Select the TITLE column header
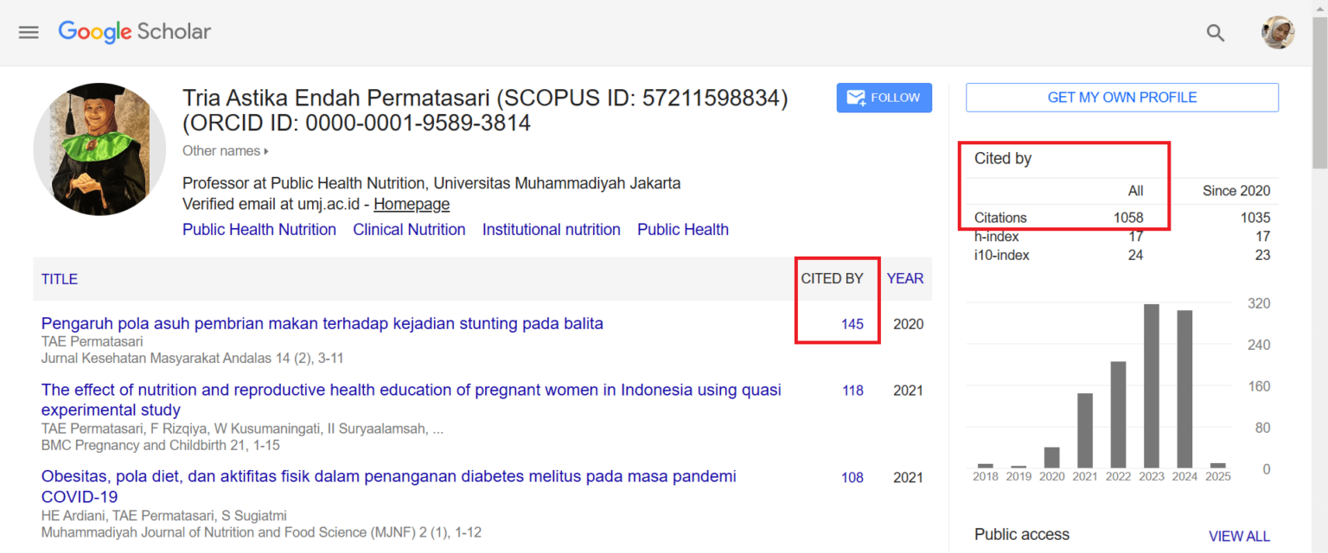Image resolution: width=1328 pixels, height=553 pixels. coord(59,278)
